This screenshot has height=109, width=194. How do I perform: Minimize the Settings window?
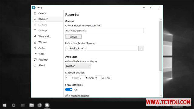click(x=144, y=8)
